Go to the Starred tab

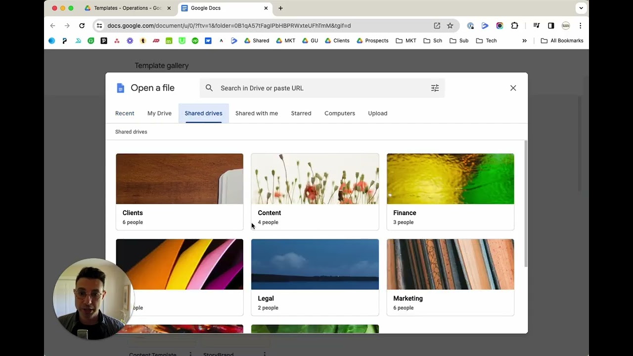[301, 113]
